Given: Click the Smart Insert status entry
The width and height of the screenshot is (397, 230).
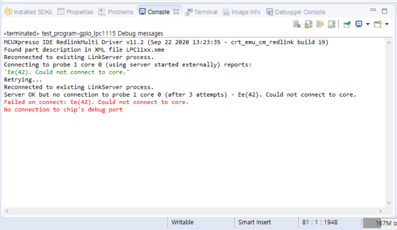Looking at the screenshot, I should (x=255, y=223).
